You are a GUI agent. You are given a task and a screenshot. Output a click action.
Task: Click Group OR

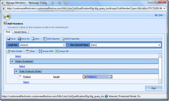pos(62,51)
